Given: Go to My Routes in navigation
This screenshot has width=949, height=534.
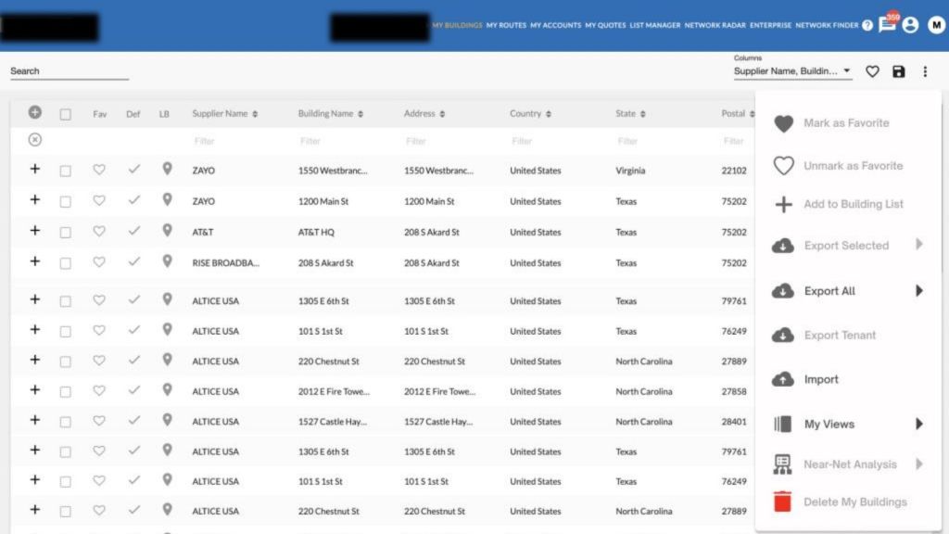Looking at the screenshot, I should 506,26.
